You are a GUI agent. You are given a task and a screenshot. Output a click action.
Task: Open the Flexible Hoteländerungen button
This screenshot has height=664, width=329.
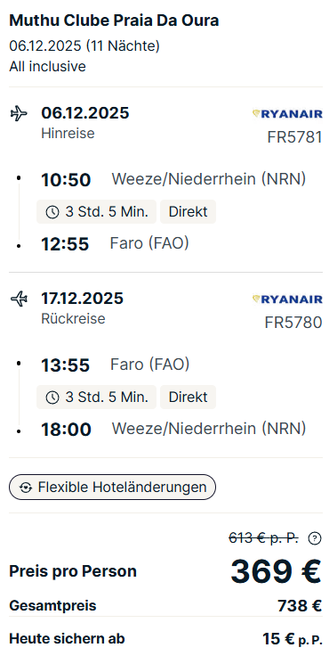(112, 487)
